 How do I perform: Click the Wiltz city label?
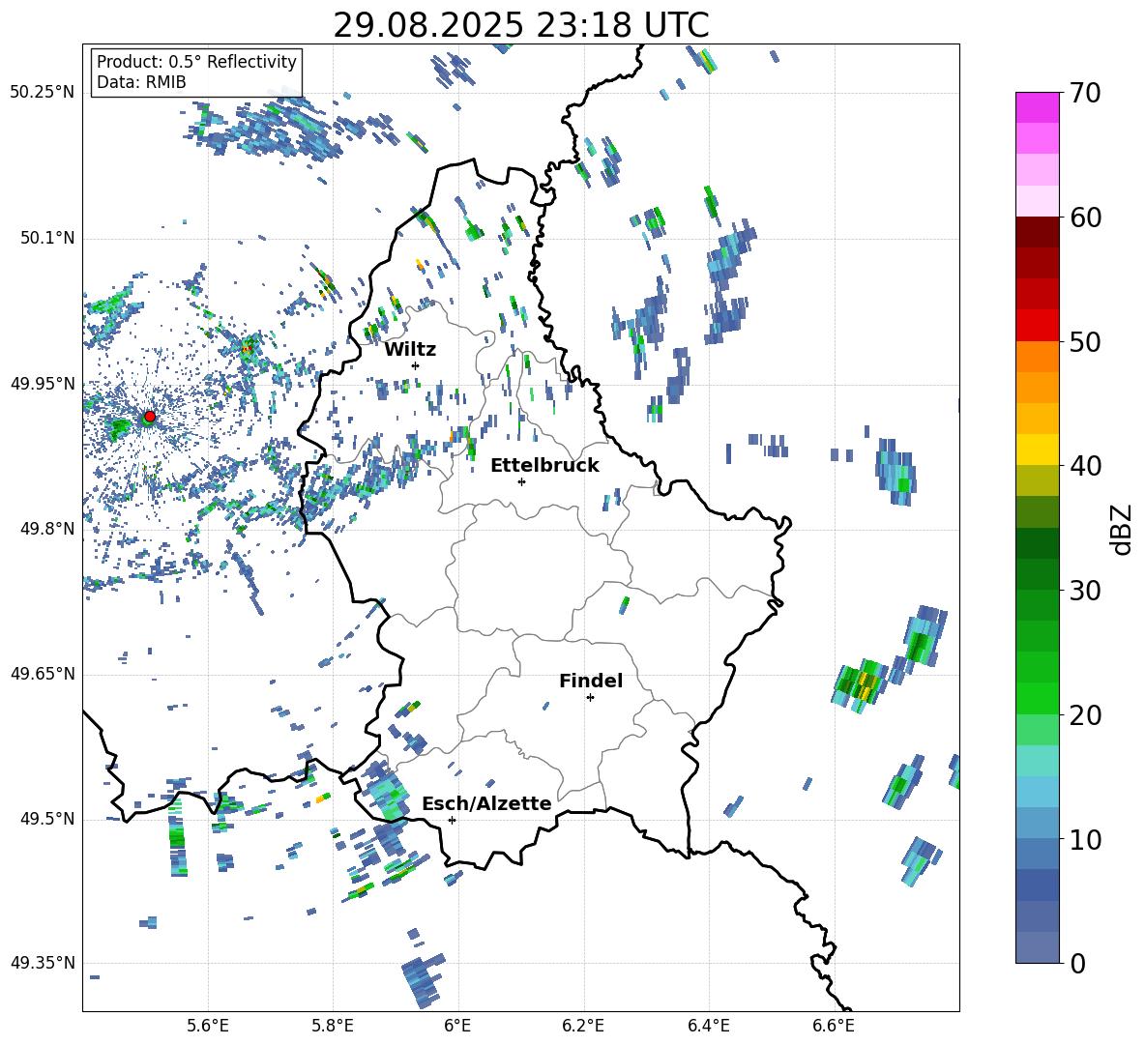(410, 350)
